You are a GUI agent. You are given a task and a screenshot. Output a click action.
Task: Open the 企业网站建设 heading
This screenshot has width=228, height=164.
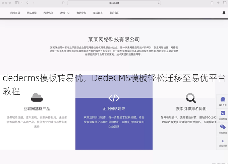tap(114, 109)
